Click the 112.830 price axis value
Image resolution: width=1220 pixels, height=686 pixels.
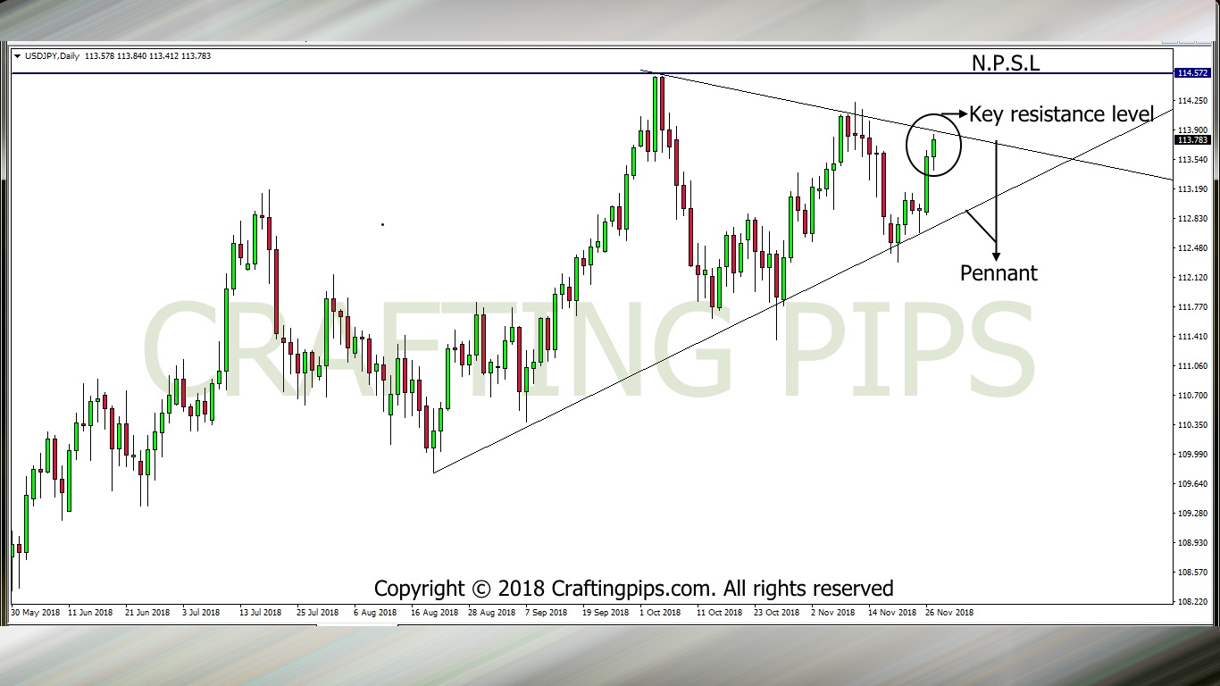click(x=1192, y=219)
